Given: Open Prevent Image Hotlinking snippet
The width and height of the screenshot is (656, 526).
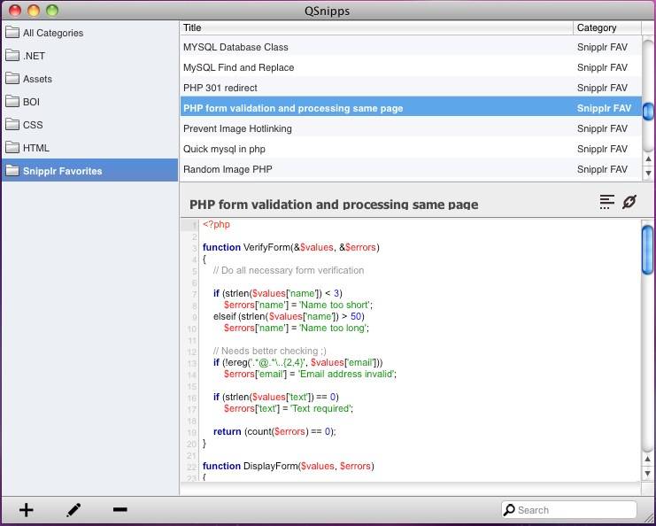Looking at the screenshot, I should coord(411,128).
